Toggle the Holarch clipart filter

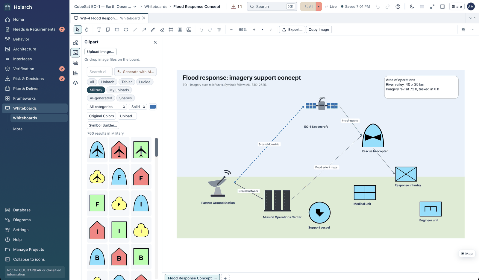[107, 82]
